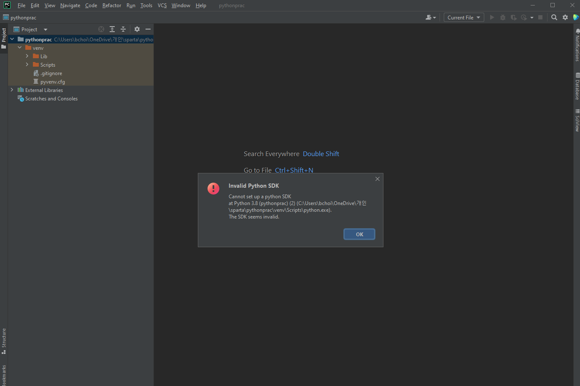Hide the Project panel with the minus icon
This screenshot has height=386, width=580.
coord(148,29)
